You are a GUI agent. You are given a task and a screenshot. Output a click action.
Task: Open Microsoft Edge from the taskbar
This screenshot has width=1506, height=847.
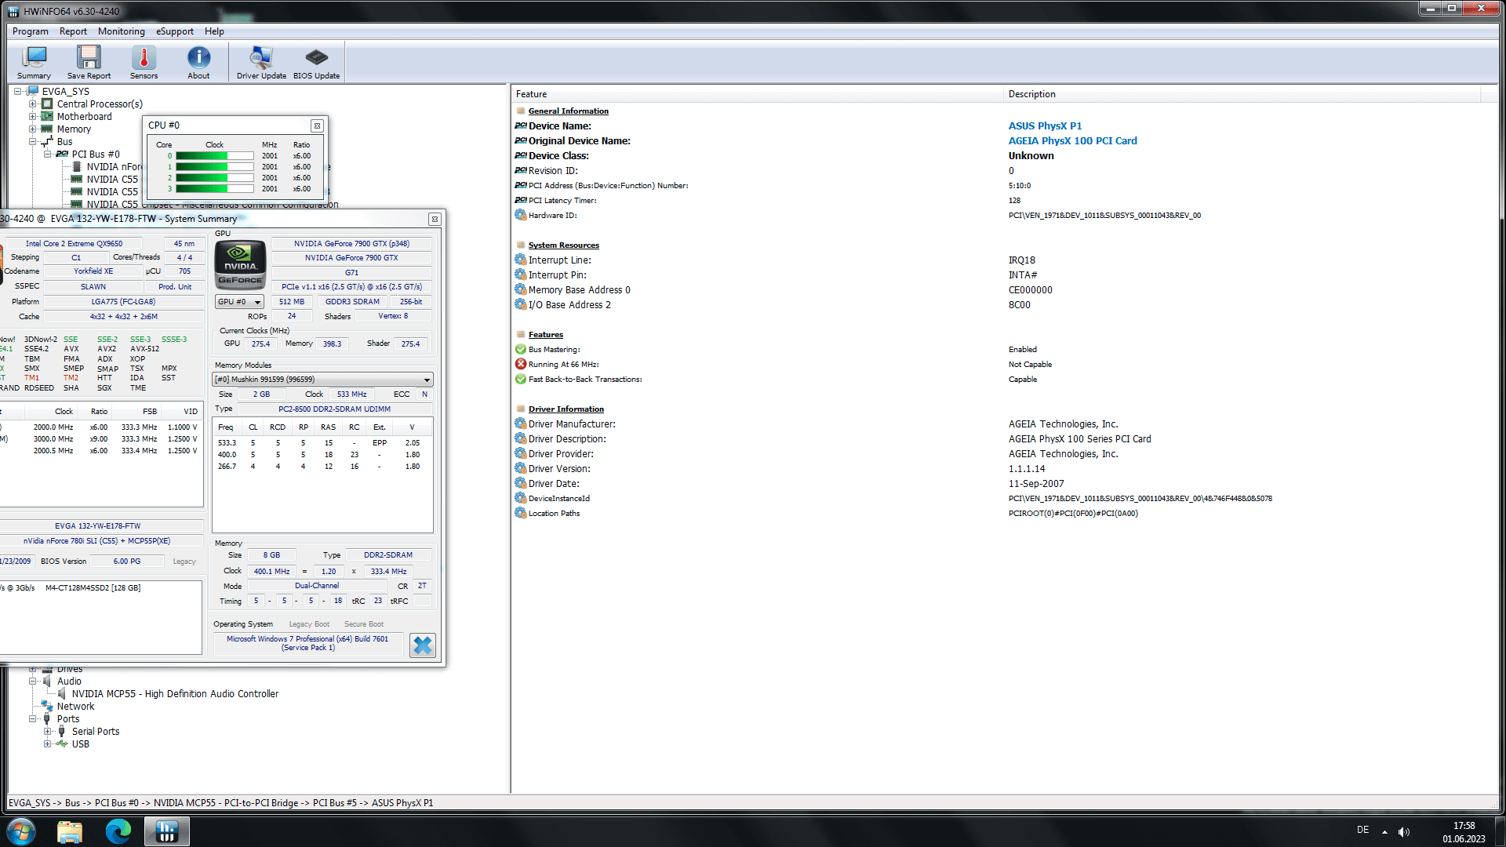tap(118, 831)
